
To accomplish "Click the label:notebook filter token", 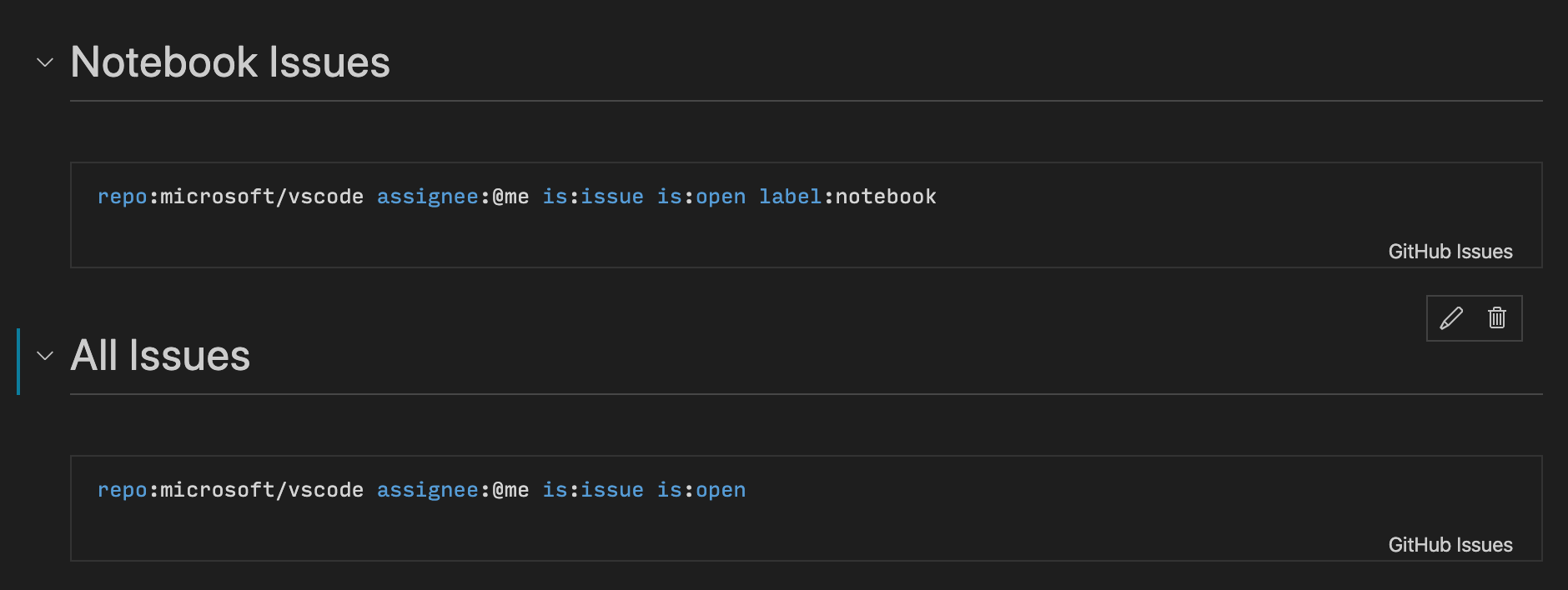I will pyautogui.click(x=847, y=196).
